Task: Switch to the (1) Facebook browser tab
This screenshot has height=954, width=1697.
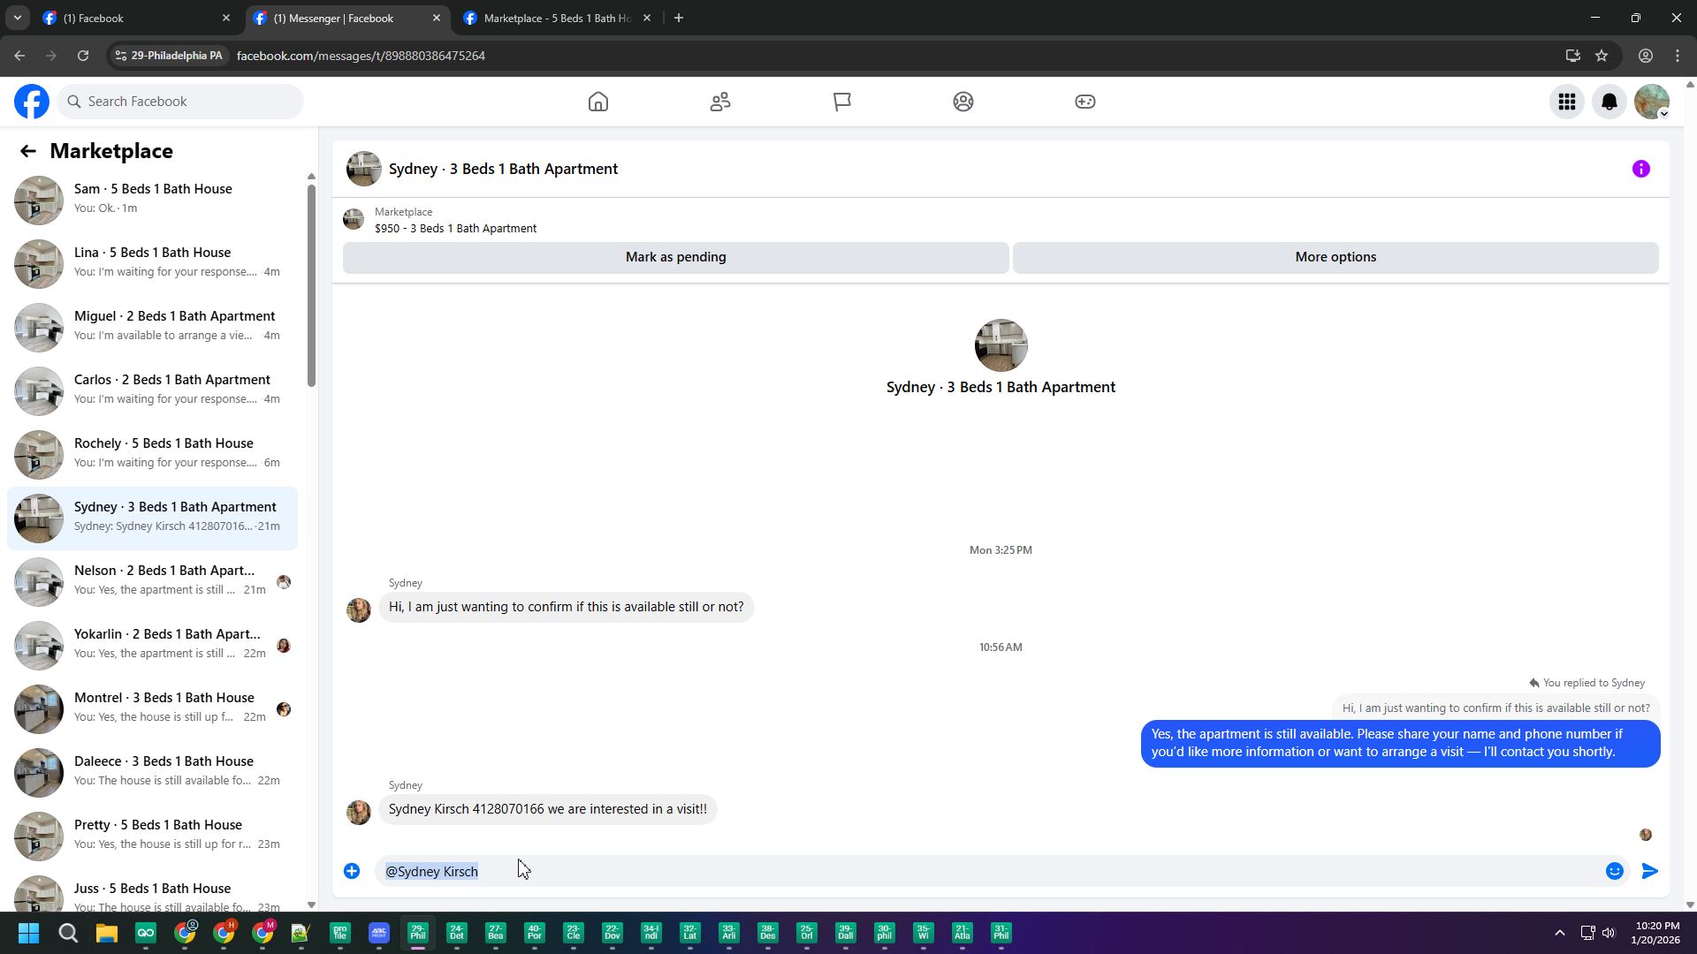Action: 137,18
